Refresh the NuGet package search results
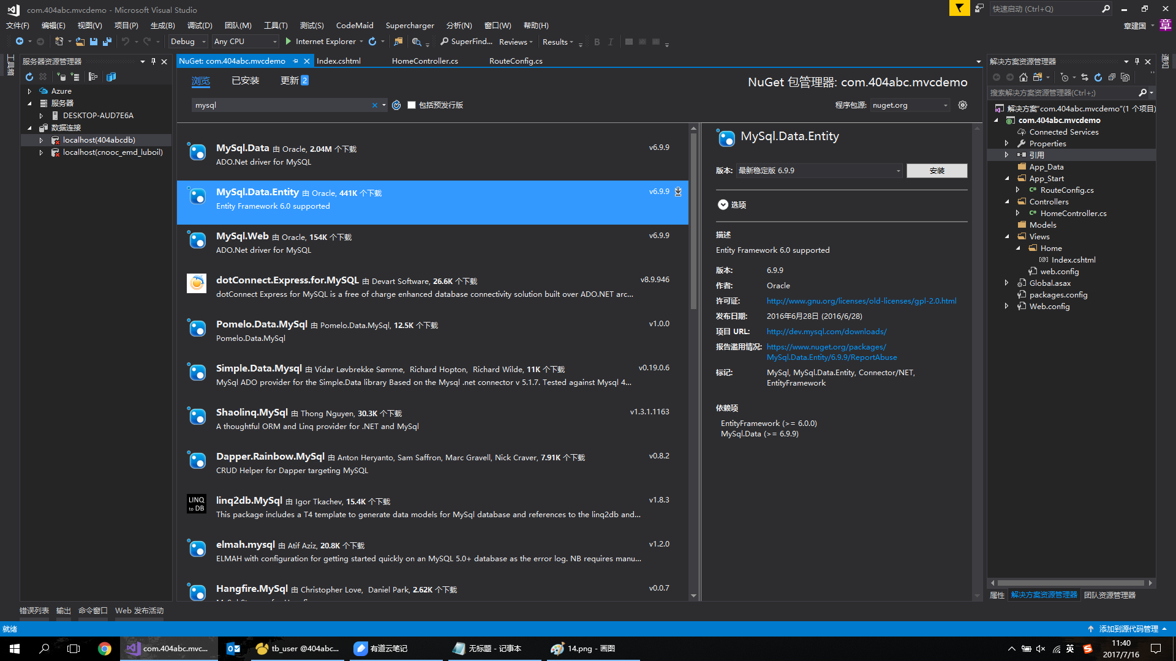Screen dimensions: 1176x661 (x=396, y=105)
